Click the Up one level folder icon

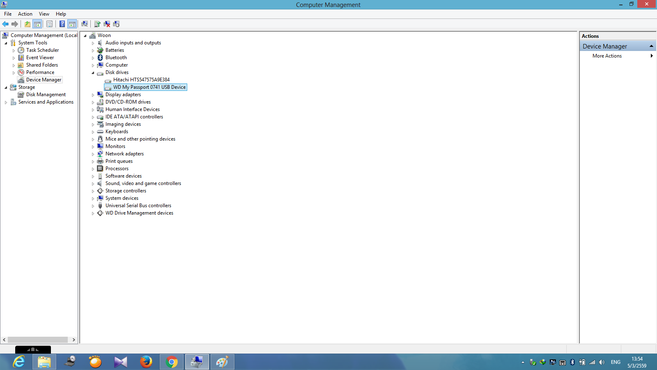[27, 24]
